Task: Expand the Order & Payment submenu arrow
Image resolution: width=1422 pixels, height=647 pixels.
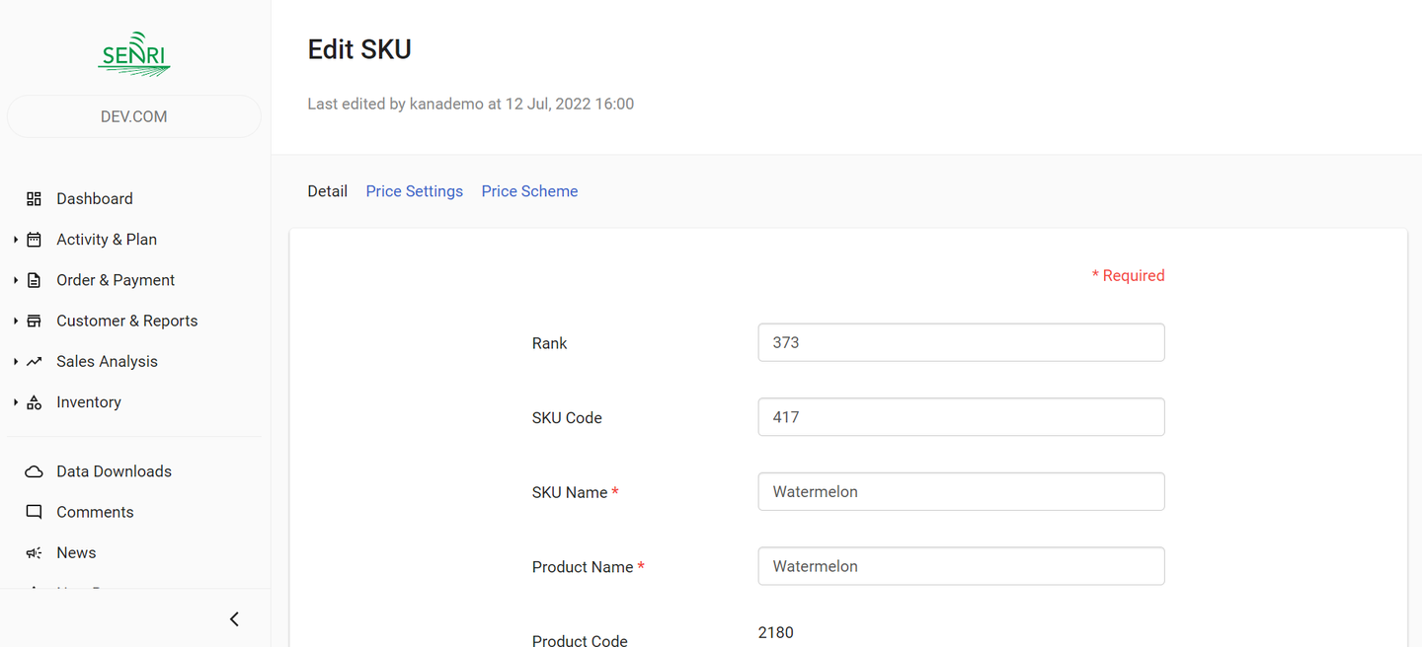Action: tap(16, 280)
